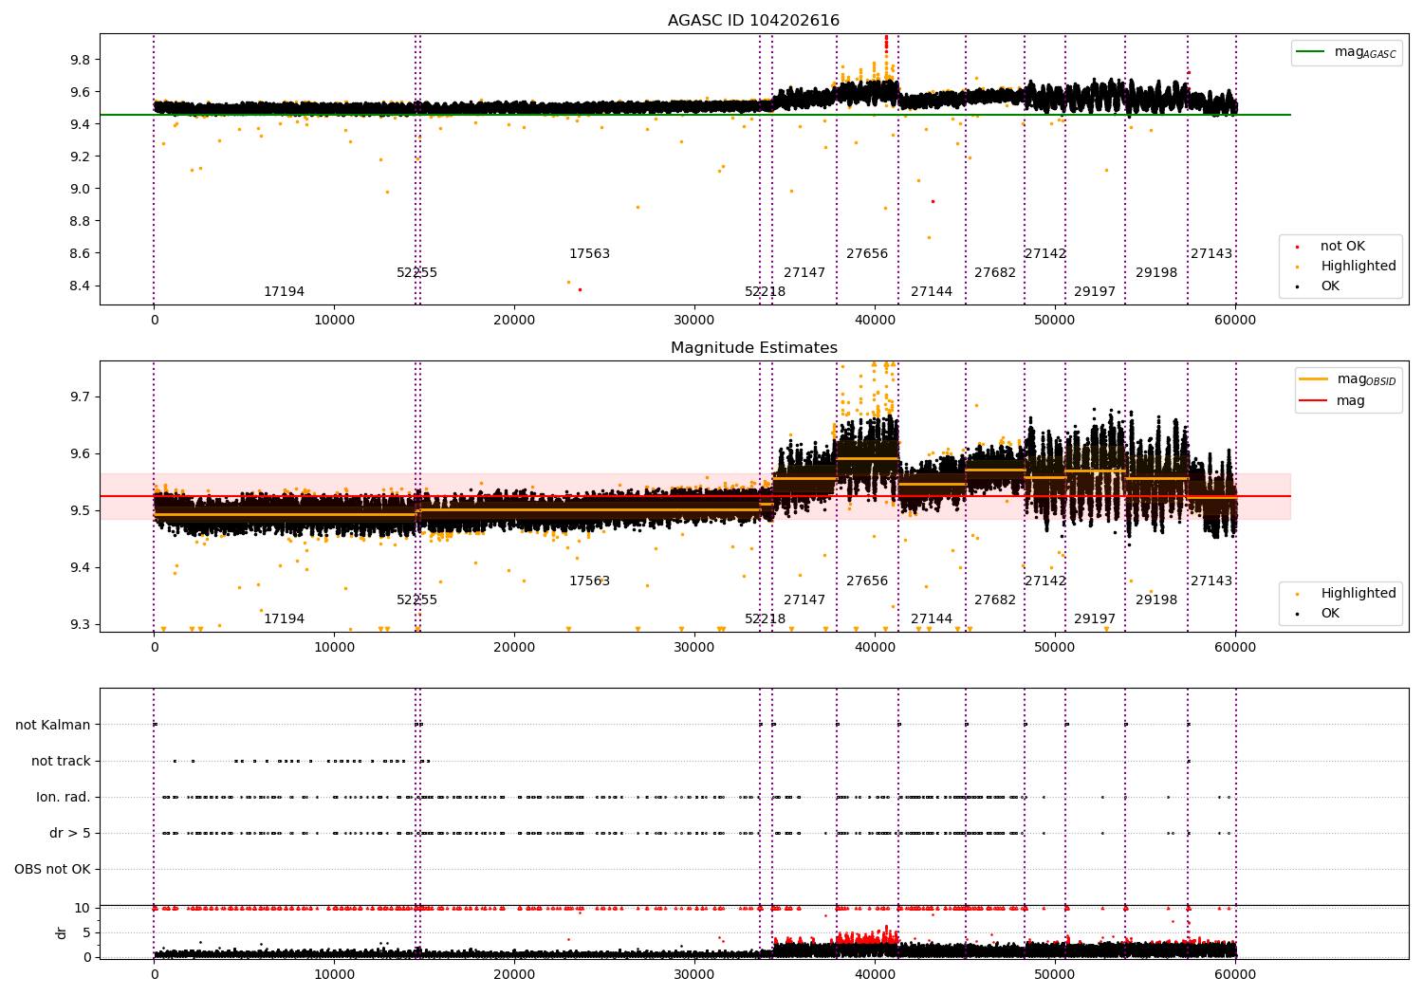This screenshot has width=1423, height=996.
Task: Click obsid label 17194 in the Magnitude Estimates plot
Action: tap(284, 619)
